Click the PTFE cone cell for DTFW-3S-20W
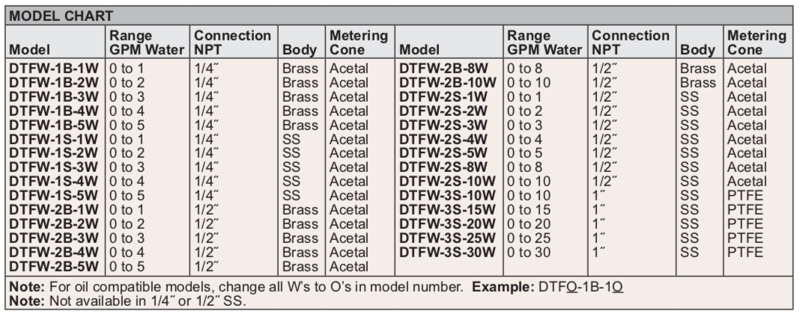The width and height of the screenshot is (800, 320). point(744,226)
